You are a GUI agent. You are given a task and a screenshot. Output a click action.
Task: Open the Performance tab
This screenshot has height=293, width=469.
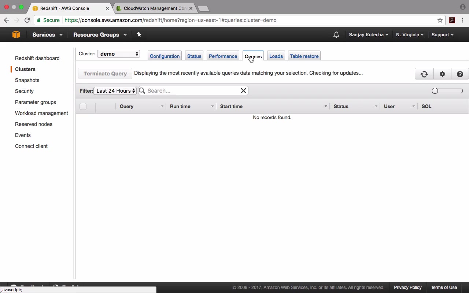(x=223, y=56)
